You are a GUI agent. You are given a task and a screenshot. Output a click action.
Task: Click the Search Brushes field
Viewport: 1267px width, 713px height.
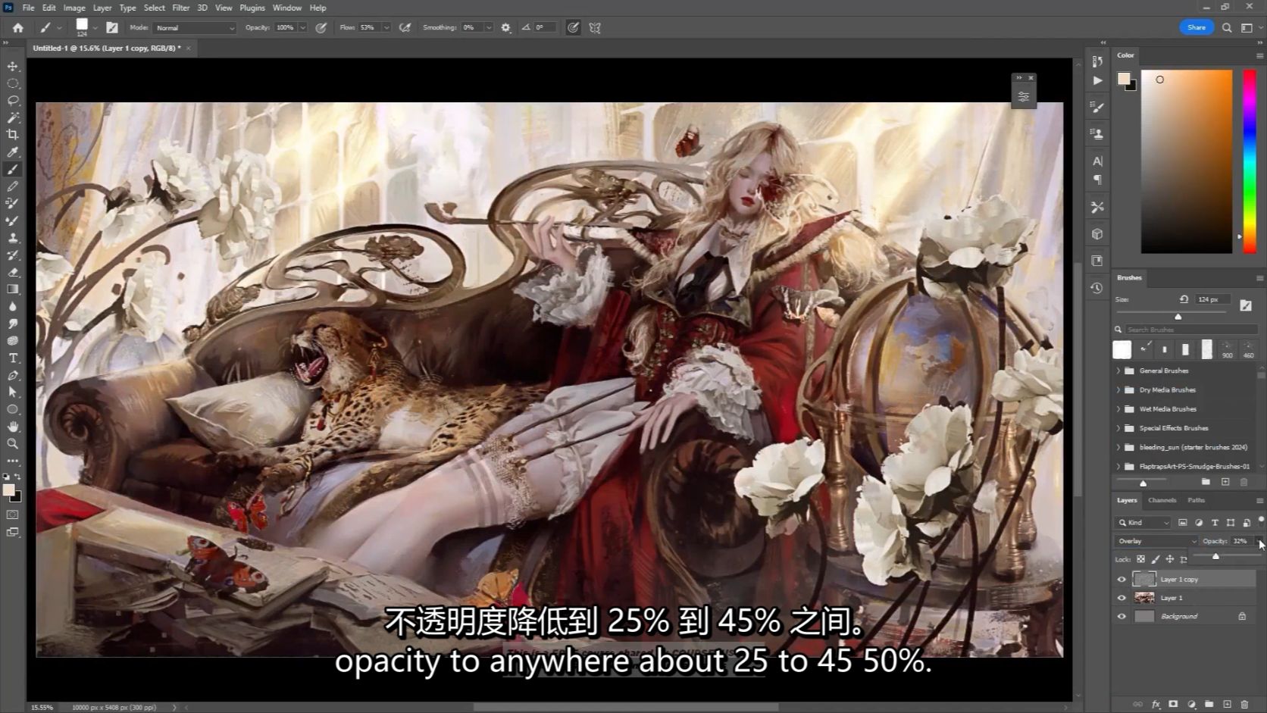1192,330
